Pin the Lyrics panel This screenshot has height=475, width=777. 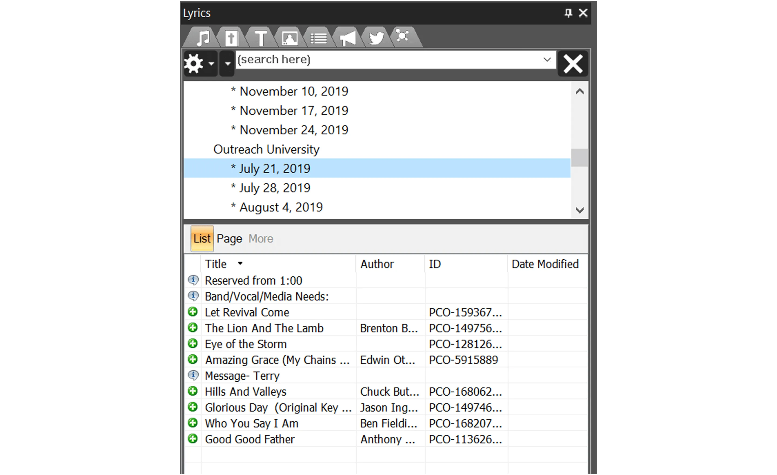(x=568, y=13)
